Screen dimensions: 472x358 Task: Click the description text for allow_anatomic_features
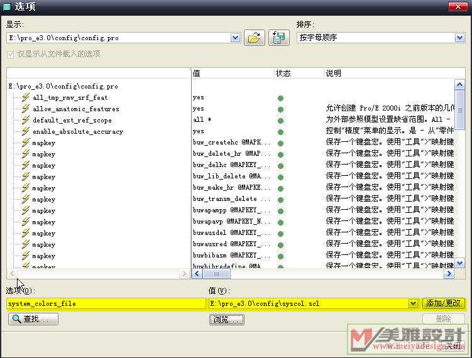pyautogui.click(x=390, y=108)
